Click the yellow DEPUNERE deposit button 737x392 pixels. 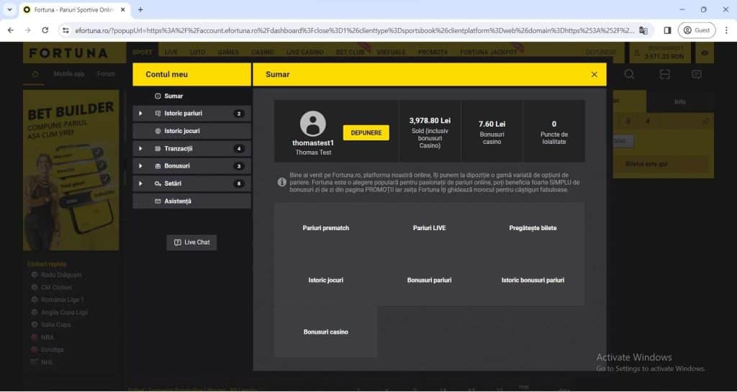pos(366,133)
